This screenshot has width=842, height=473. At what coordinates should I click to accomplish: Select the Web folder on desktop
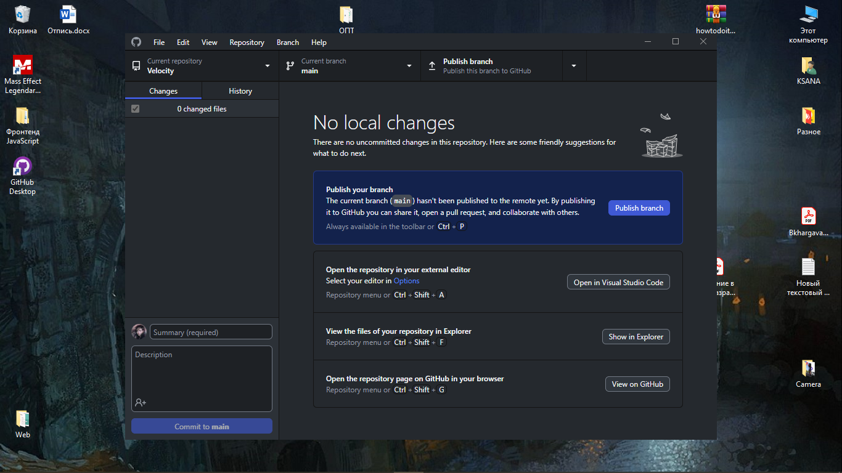point(23,424)
